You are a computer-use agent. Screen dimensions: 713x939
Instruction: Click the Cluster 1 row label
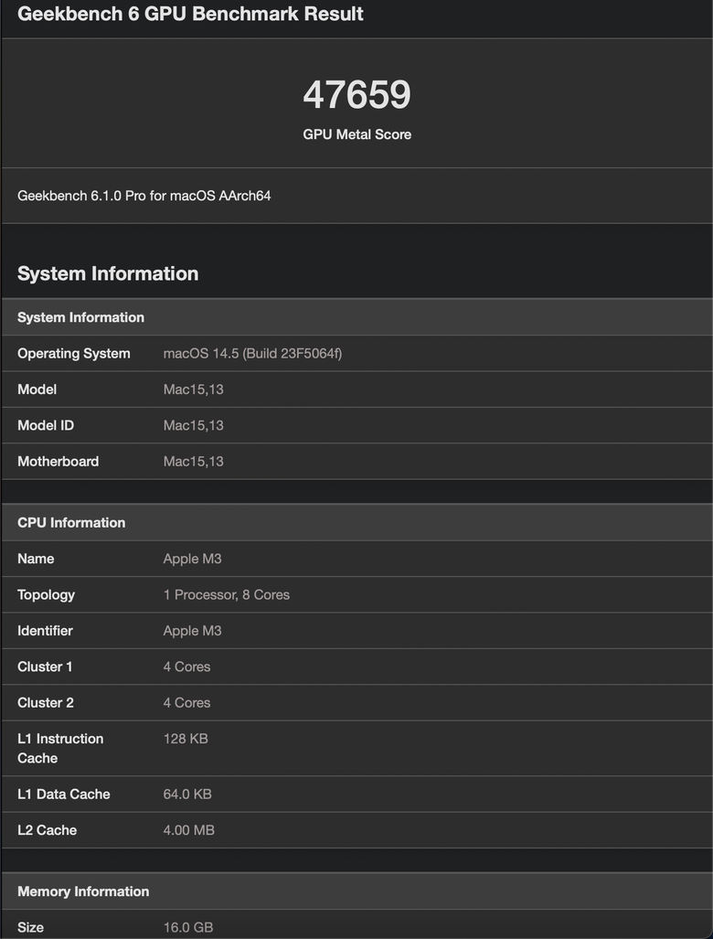pos(45,667)
